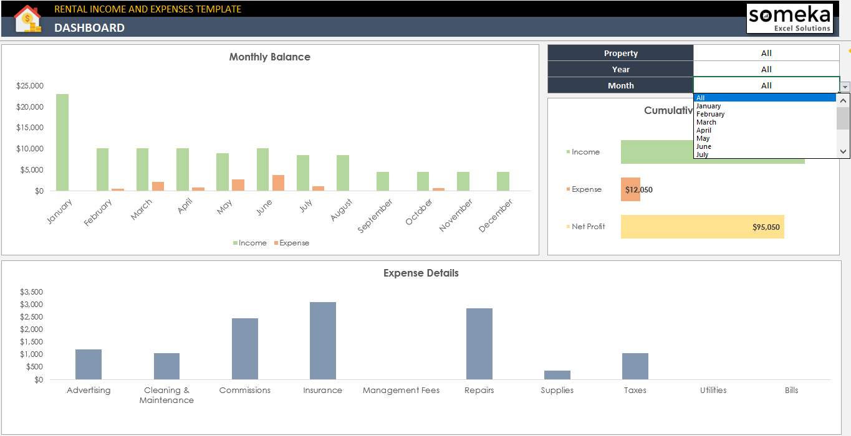Viewport: 851px width, 436px height.
Task: Click the Someka Excel Solutions logo
Action: tap(789, 18)
